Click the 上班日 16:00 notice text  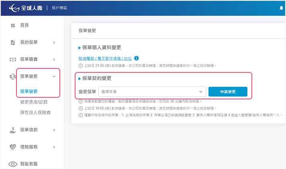(x=150, y=108)
